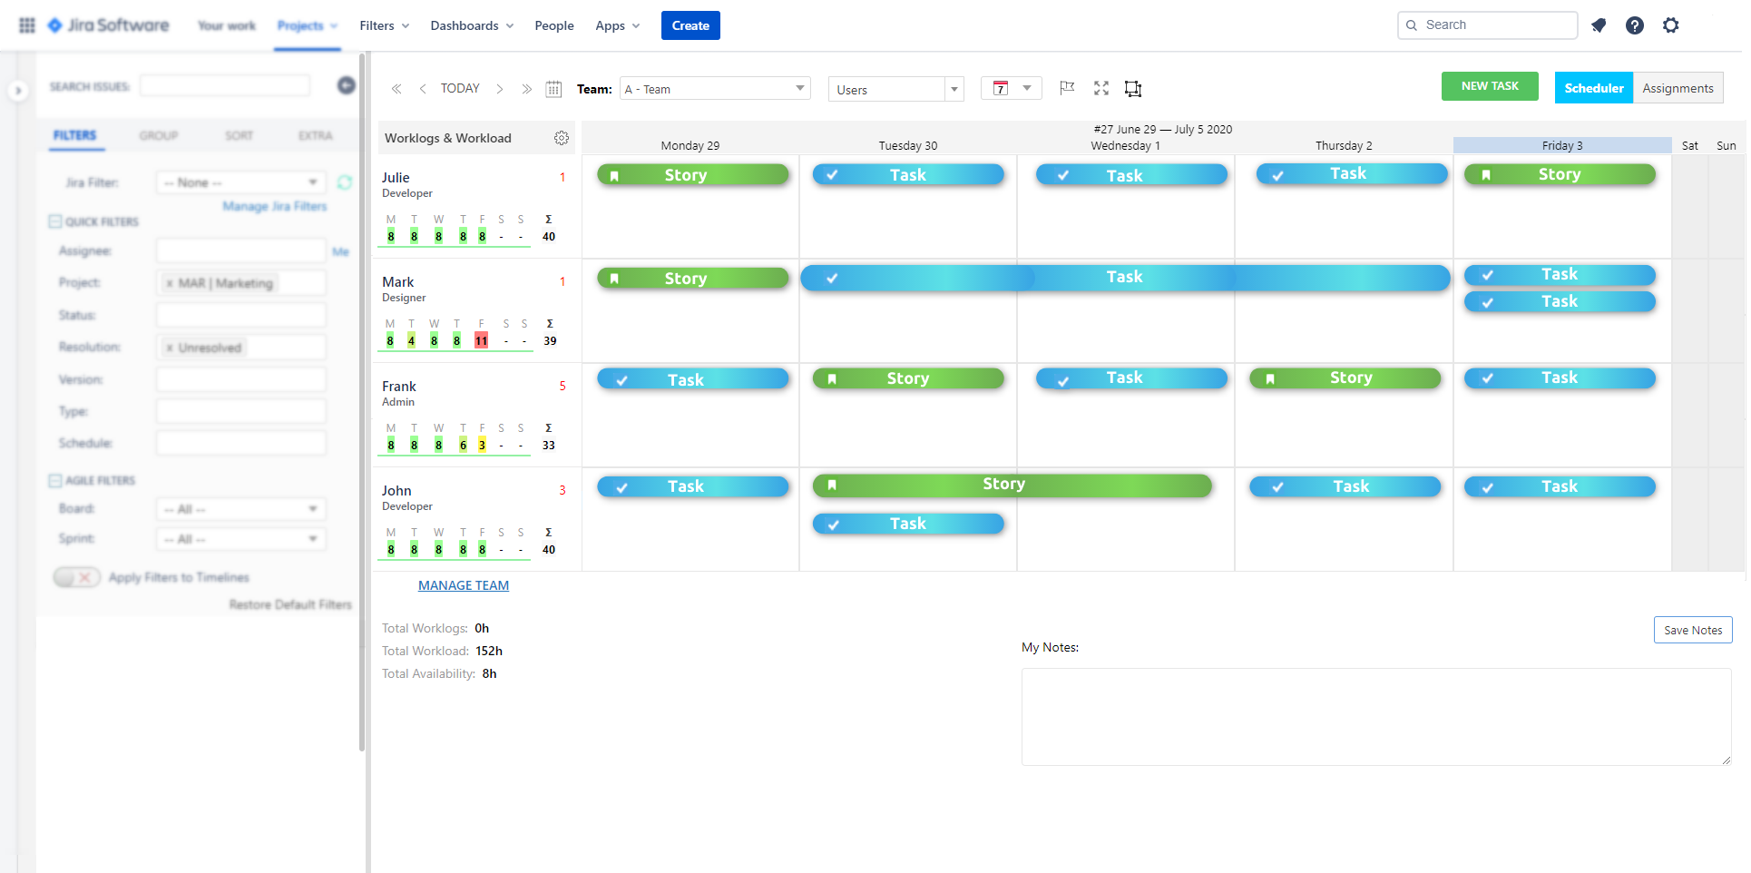Screen dimensions: 1751x873
Task: Open the Team dropdown showing A - Team
Action: coord(715,89)
